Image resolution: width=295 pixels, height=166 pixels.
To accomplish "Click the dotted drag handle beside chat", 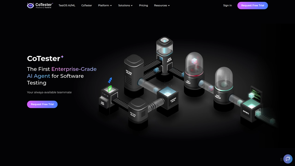I will pyautogui.click(x=281, y=160).
